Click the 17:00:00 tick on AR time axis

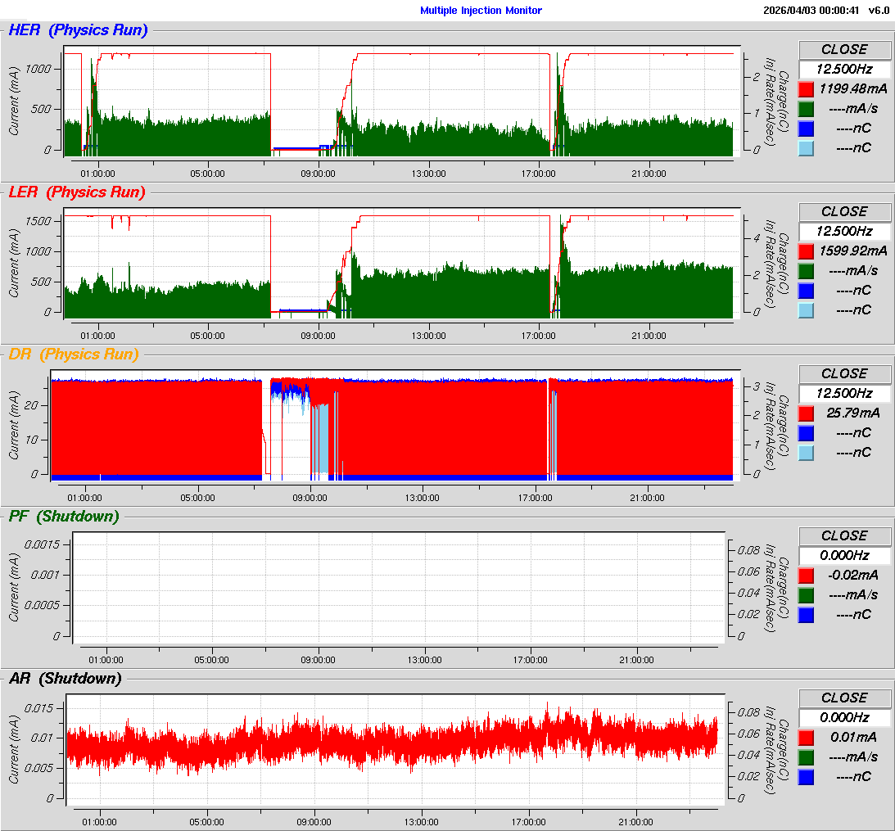click(x=529, y=821)
